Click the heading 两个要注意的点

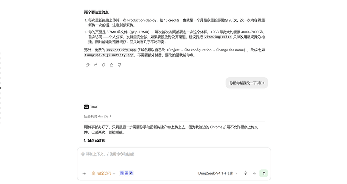(x=96, y=12)
